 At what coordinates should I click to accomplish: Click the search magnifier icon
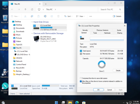(x=120, y=10)
